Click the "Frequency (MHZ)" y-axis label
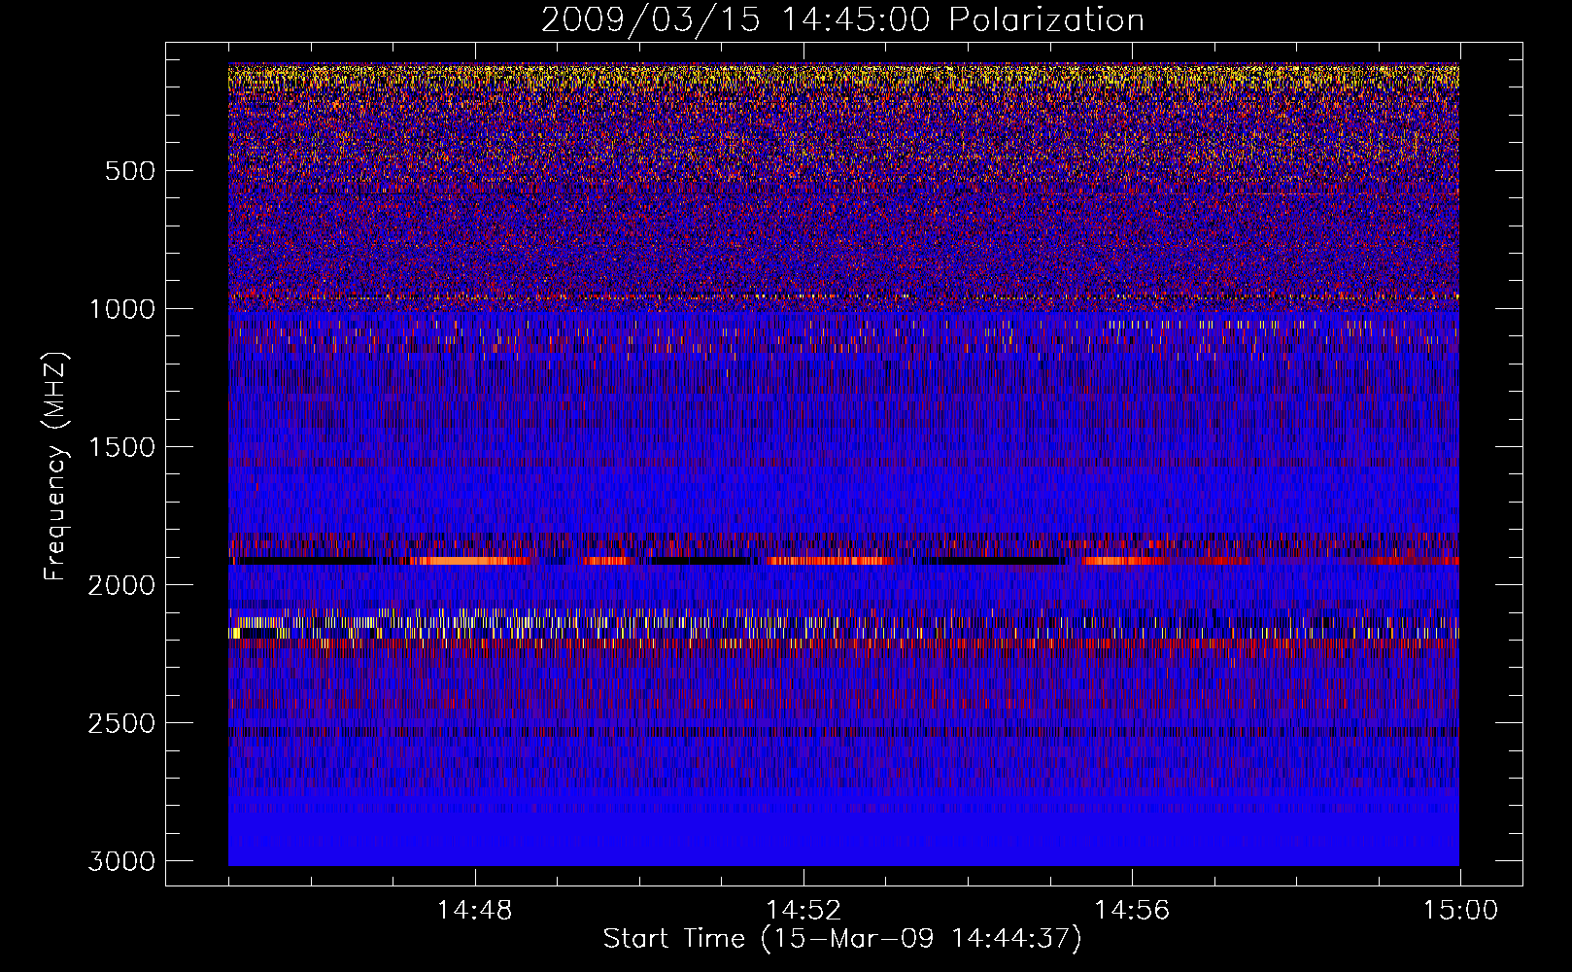This screenshot has height=972, width=1572. pyautogui.click(x=55, y=467)
